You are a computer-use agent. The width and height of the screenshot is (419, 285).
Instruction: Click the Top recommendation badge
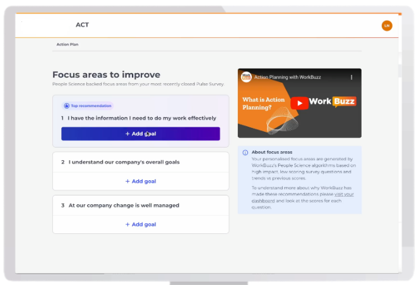(x=88, y=106)
